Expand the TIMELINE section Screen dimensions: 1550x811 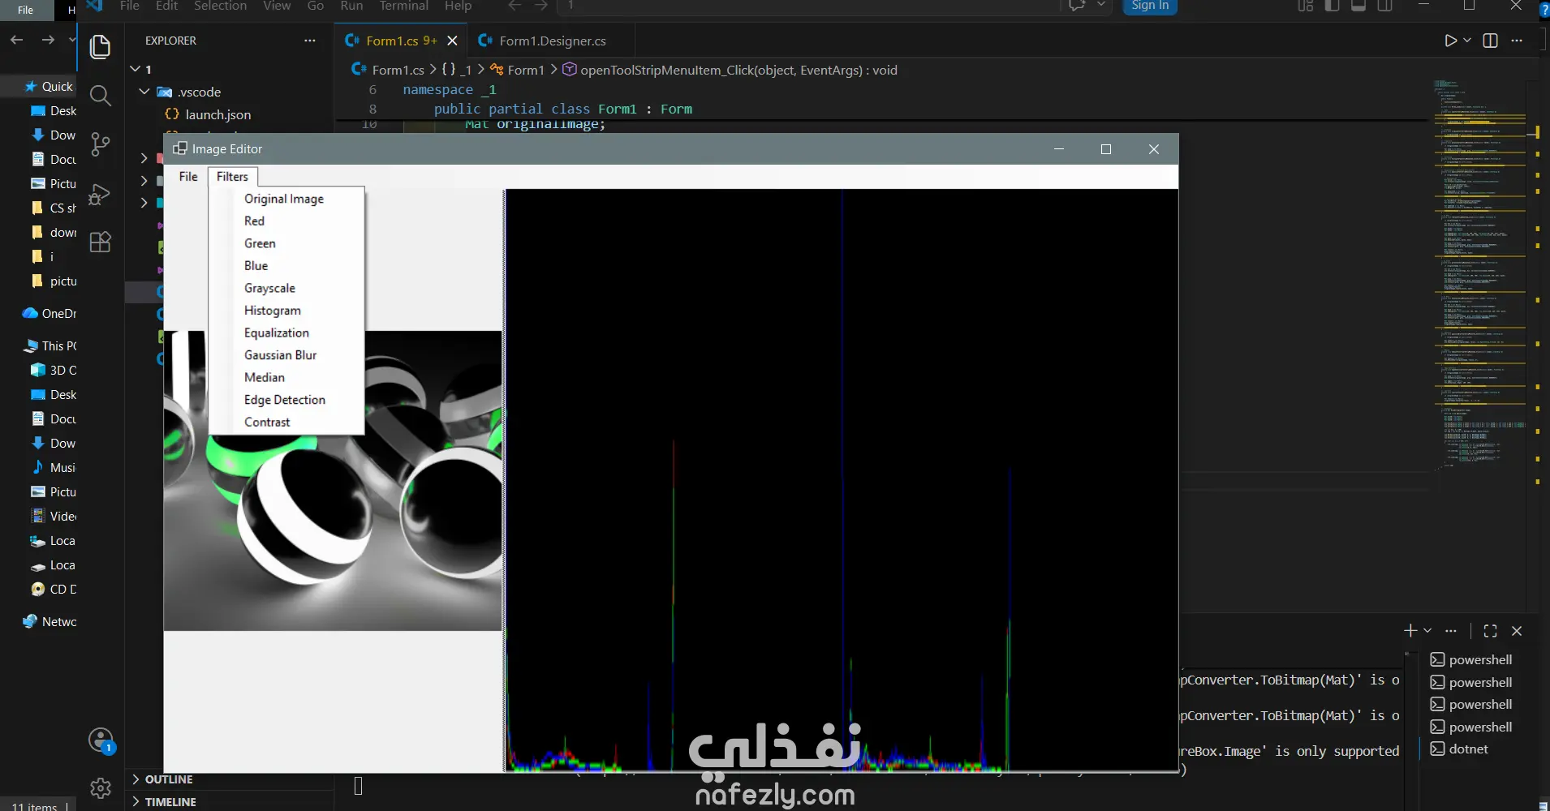(x=170, y=801)
